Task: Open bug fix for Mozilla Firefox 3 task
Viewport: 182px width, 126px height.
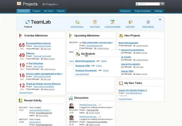Action: 133,90
